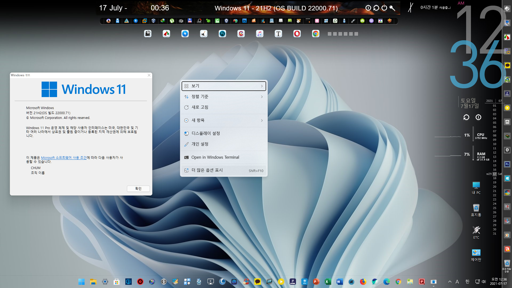The height and width of the screenshot is (288, 512).
Task: Open the white D icon in top dock
Action: tap(335, 21)
